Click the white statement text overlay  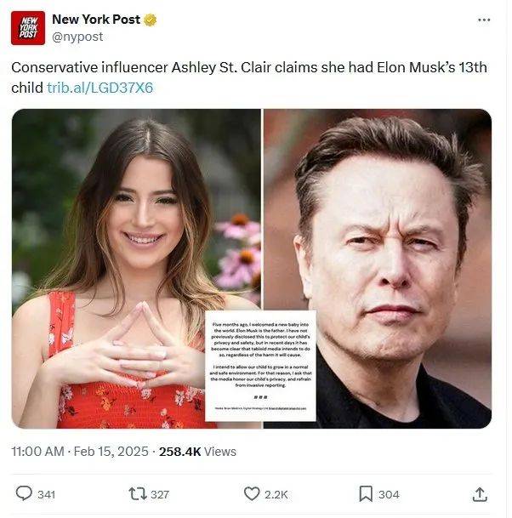261,366
